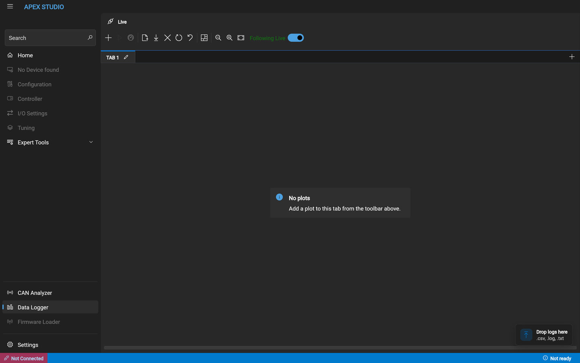Image resolution: width=580 pixels, height=363 pixels.
Task: Add a plot with plus icon
Action: tap(108, 38)
